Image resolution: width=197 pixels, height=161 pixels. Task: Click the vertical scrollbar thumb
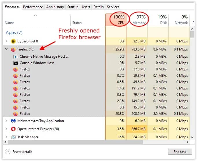tap(192, 34)
